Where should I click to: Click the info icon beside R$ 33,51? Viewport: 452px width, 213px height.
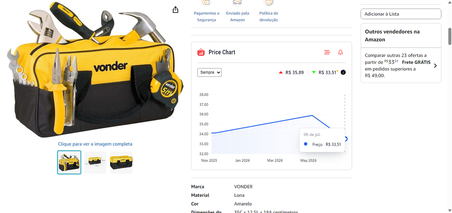[x=343, y=72]
